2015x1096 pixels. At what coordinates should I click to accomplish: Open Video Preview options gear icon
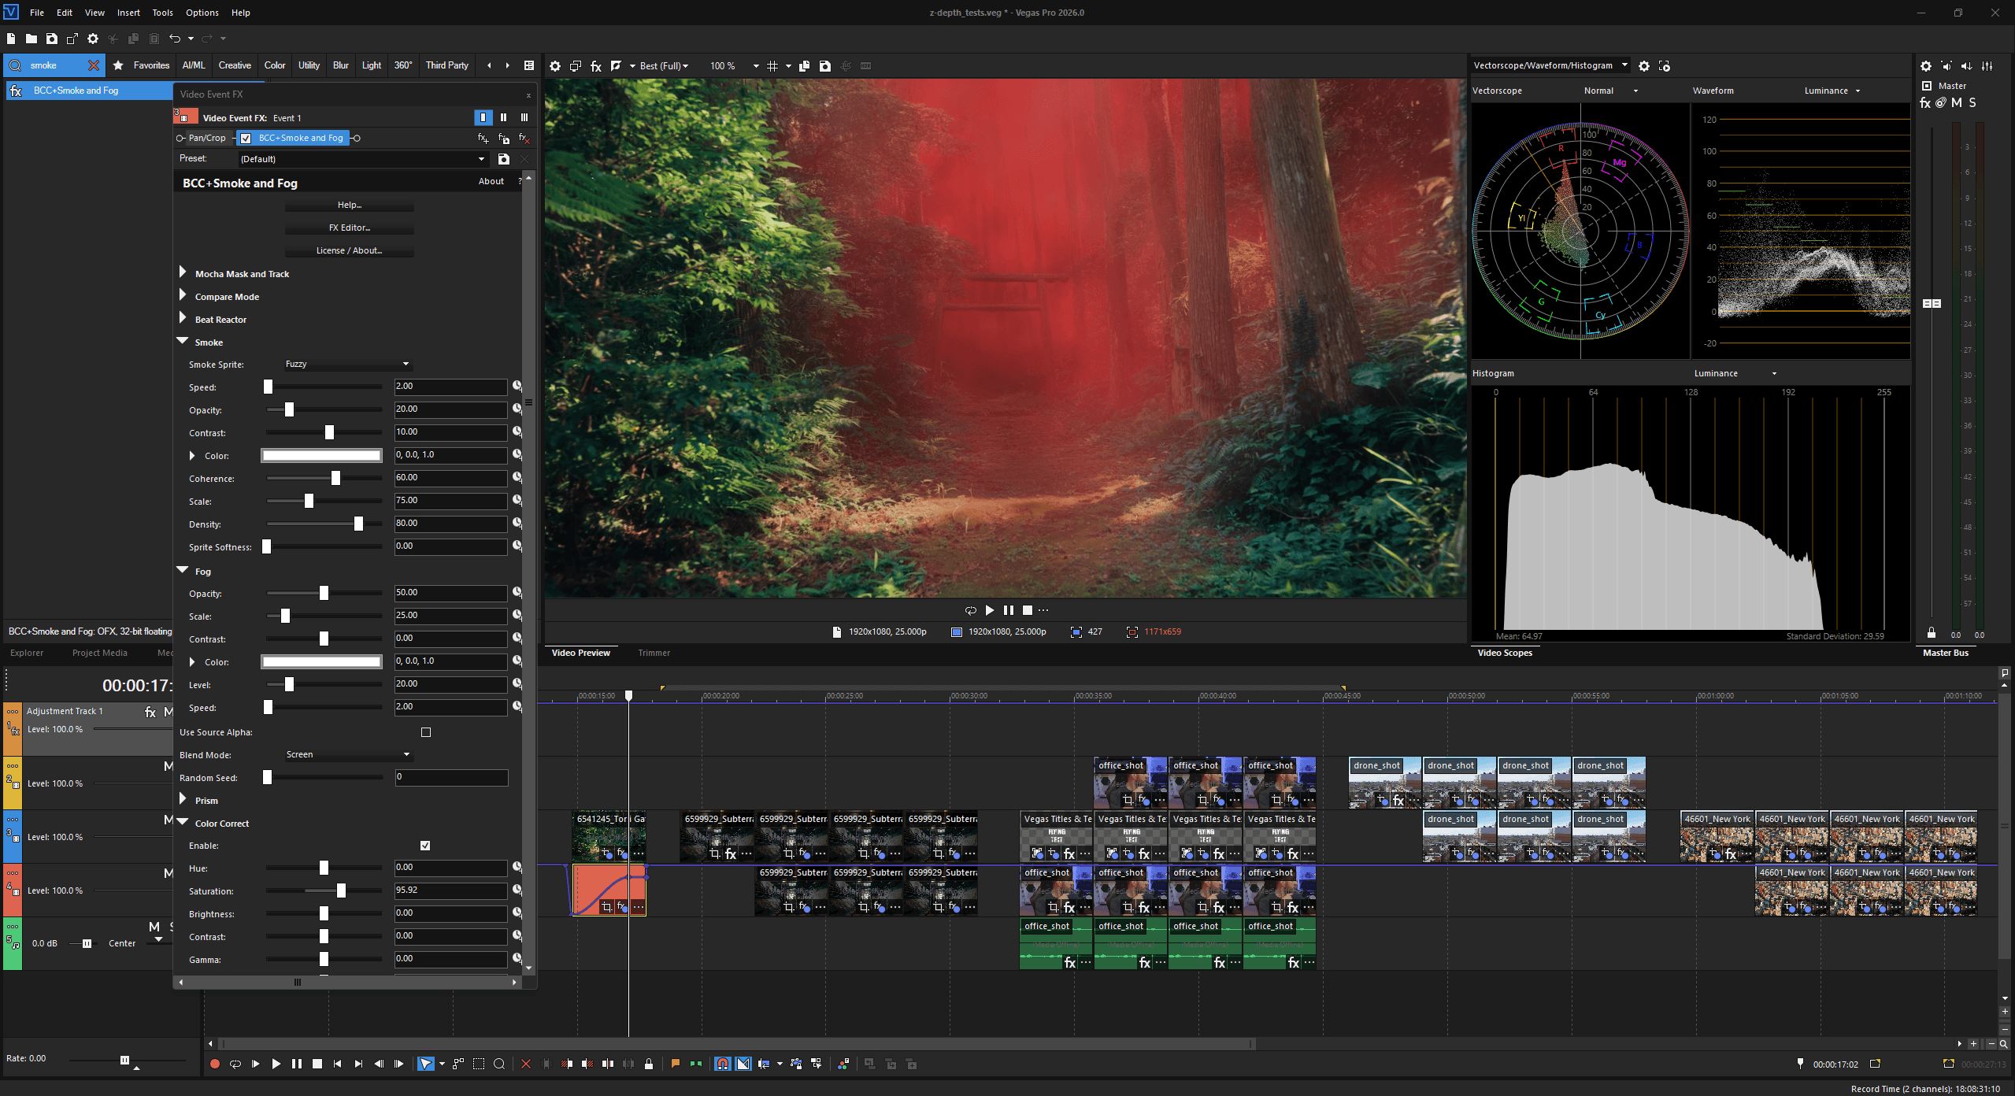click(x=556, y=66)
